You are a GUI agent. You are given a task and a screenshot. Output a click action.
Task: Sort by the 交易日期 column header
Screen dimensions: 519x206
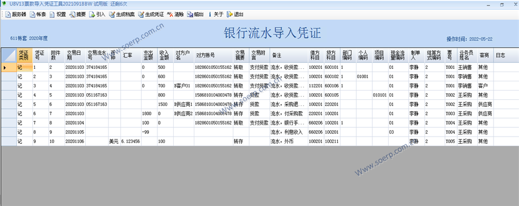[75, 55]
